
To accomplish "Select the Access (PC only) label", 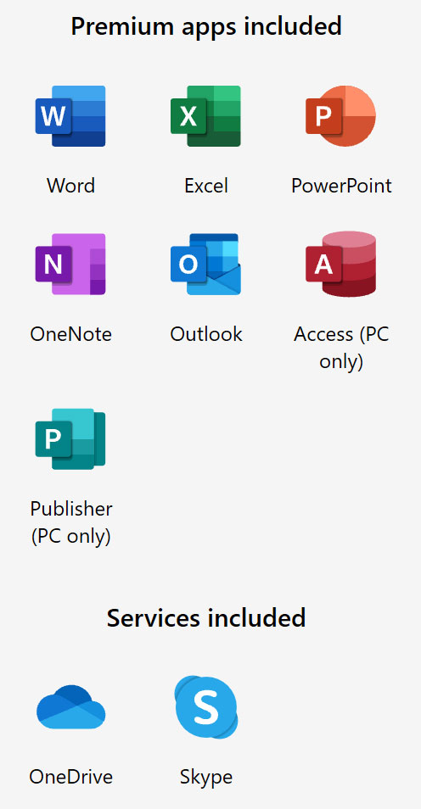I will (x=341, y=348).
